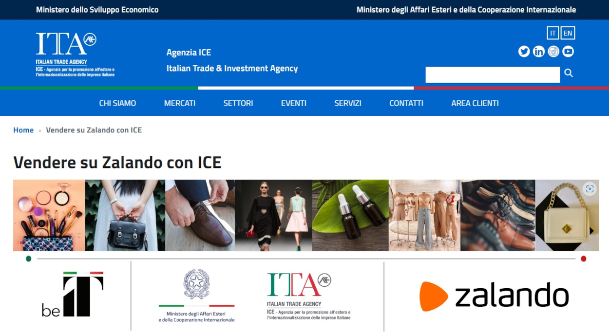609x332 pixels.
Task: Switch language to IT
Action: pyautogui.click(x=552, y=33)
